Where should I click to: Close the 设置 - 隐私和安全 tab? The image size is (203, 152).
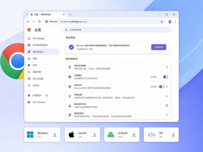pos(64,14)
